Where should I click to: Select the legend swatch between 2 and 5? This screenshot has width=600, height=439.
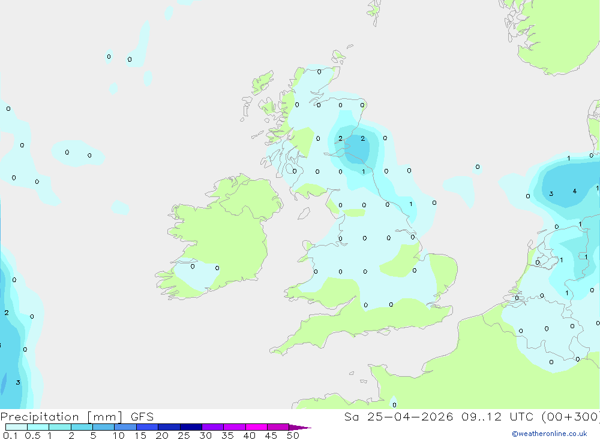coord(82,427)
